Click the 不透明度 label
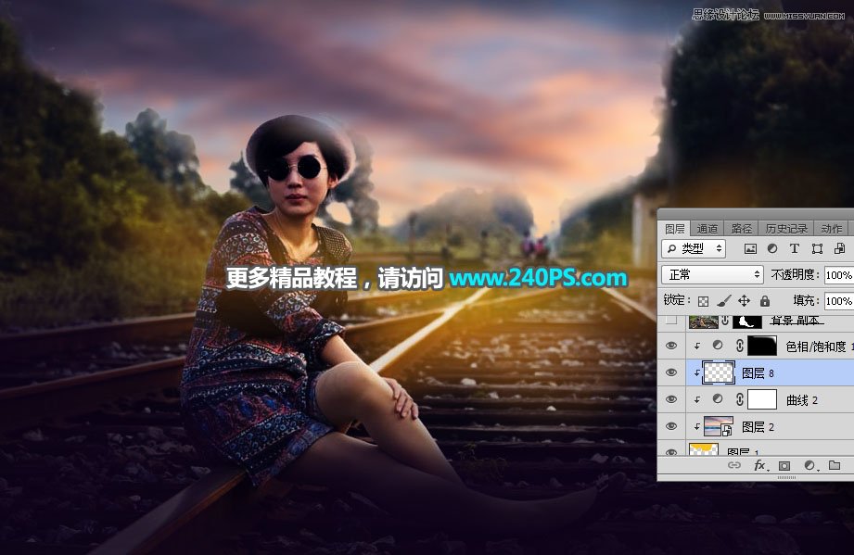The height and width of the screenshot is (555, 854). click(796, 275)
